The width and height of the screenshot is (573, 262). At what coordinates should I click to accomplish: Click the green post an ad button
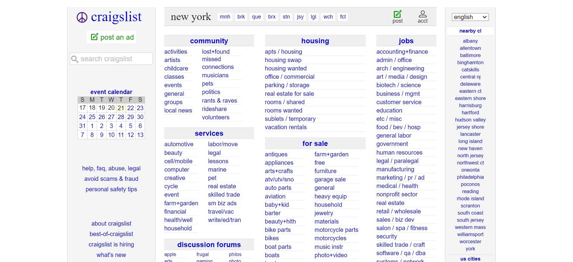coord(111,37)
